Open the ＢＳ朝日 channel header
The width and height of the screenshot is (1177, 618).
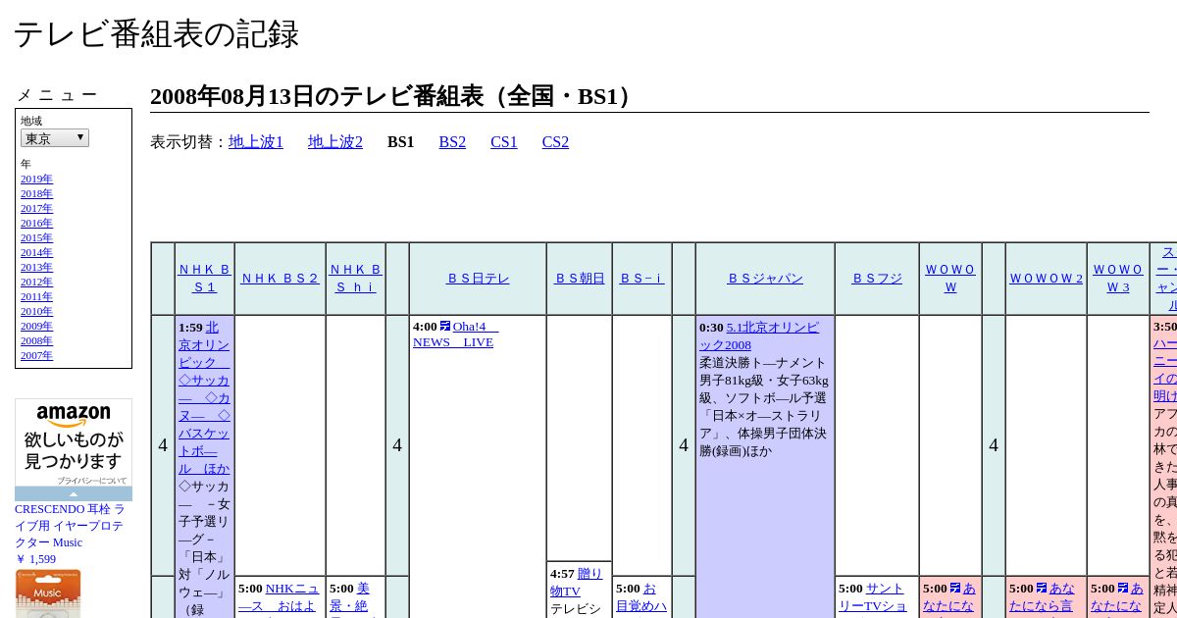[579, 279]
